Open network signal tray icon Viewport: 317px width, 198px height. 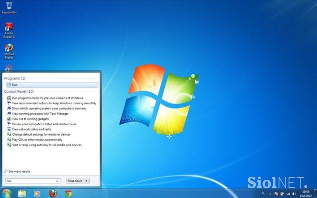(288, 194)
